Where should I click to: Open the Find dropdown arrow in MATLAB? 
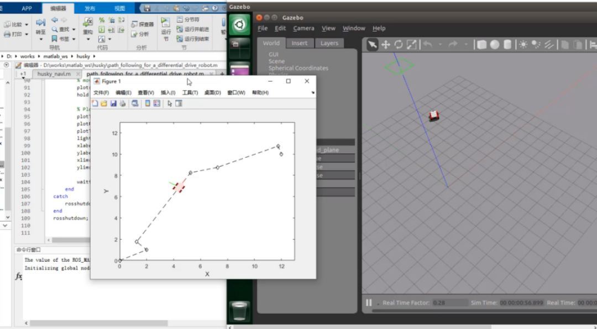tap(74, 29)
